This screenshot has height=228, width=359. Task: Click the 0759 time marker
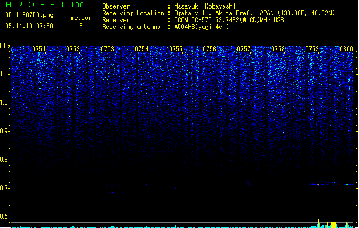point(312,49)
